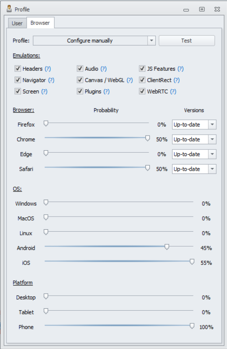227x349 pixels.
Task: Open the Navigator help question mark
Action: (51, 80)
